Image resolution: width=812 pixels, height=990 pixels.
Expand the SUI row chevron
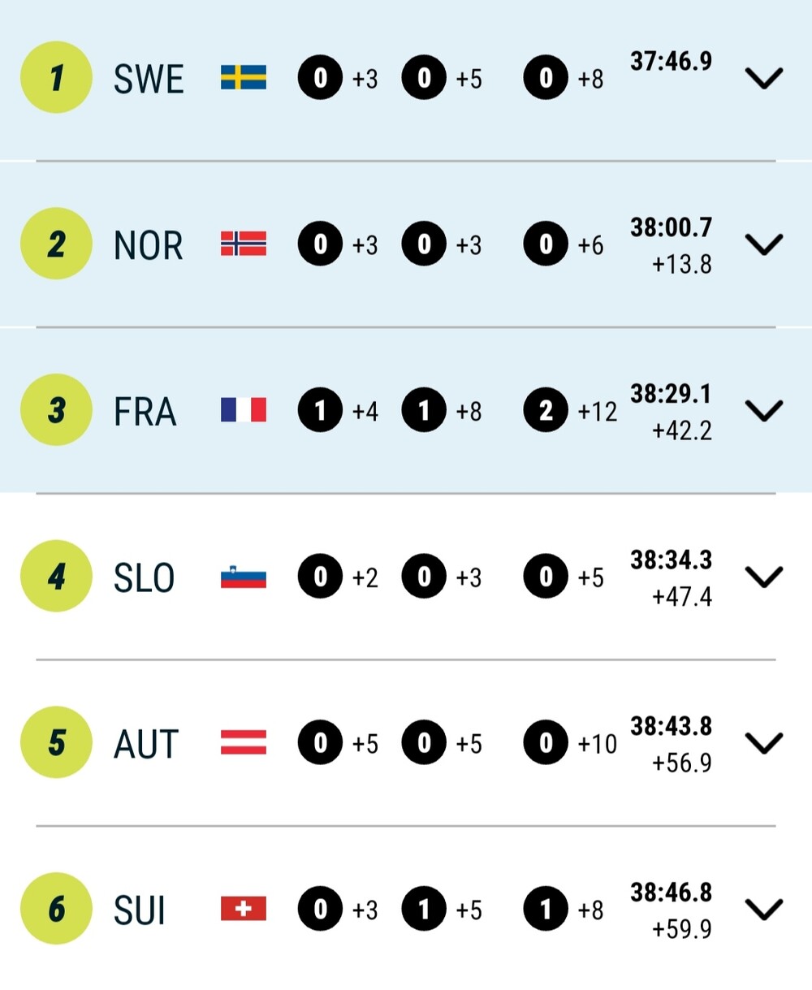pyautogui.click(x=763, y=909)
